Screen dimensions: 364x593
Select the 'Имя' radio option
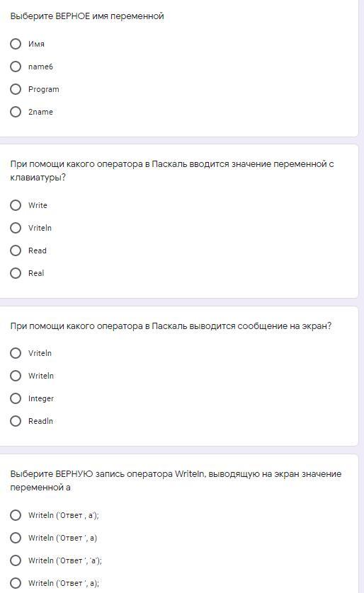[16, 44]
